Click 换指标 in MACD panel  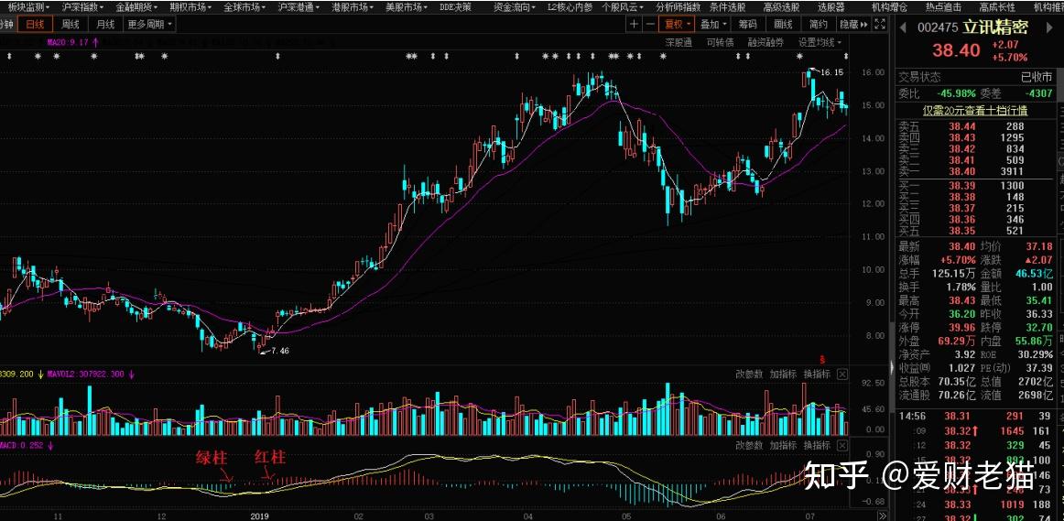pyautogui.click(x=817, y=446)
